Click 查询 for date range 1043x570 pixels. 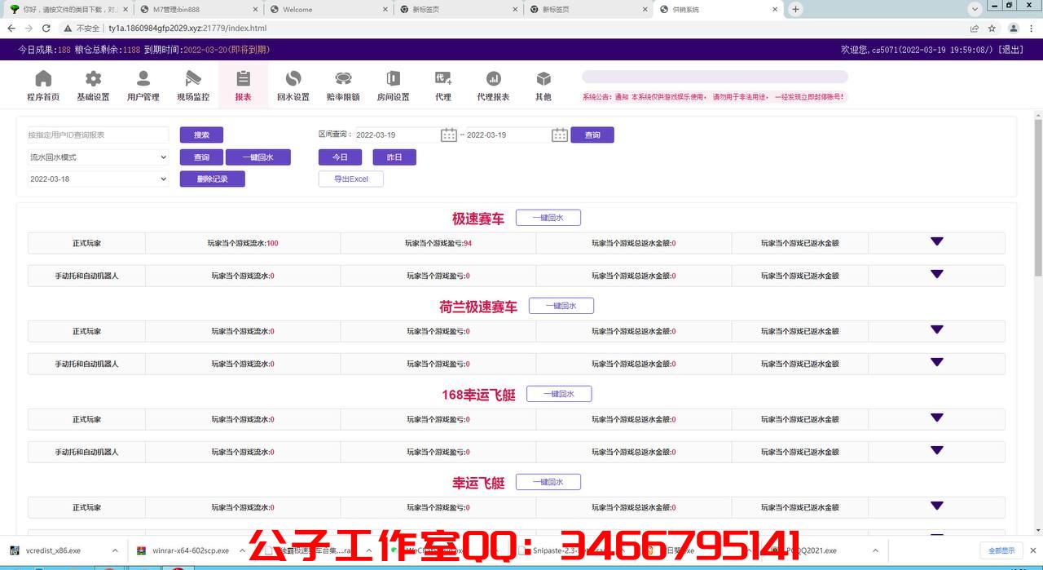[x=592, y=135]
